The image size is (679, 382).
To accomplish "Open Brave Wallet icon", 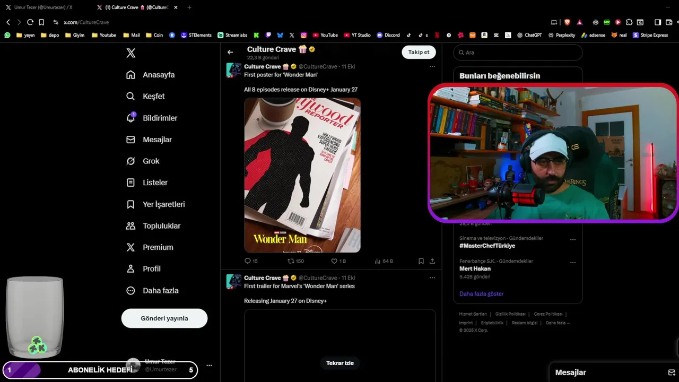I will click(669, 22).
